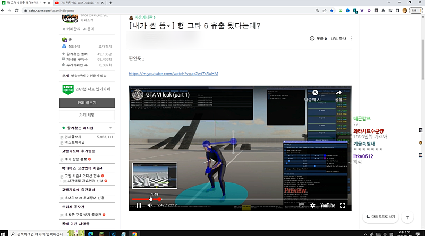Open the 카페관리 gear settings link

pyautogui.click(x=72, y=29)
